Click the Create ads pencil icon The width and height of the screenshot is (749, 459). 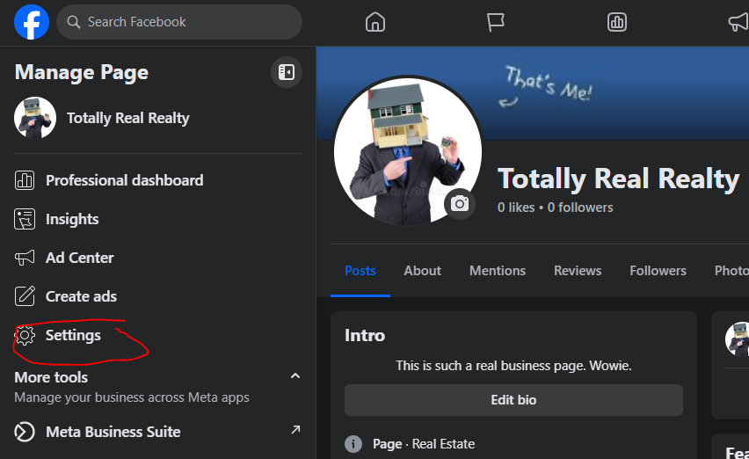click(x=25, y=296)
